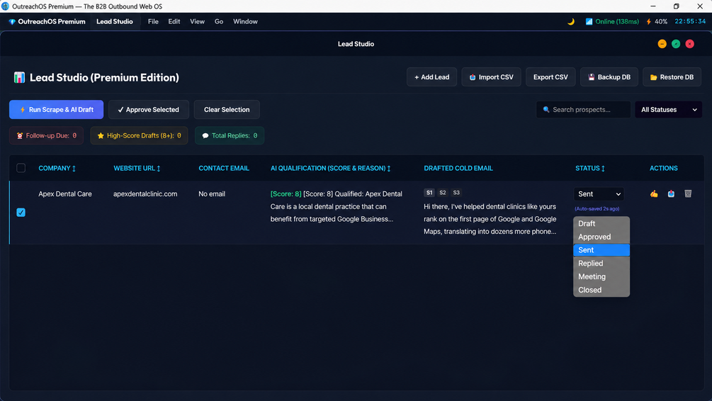
Task: Click the Backup DB button
Action: (x=609, y=77)
